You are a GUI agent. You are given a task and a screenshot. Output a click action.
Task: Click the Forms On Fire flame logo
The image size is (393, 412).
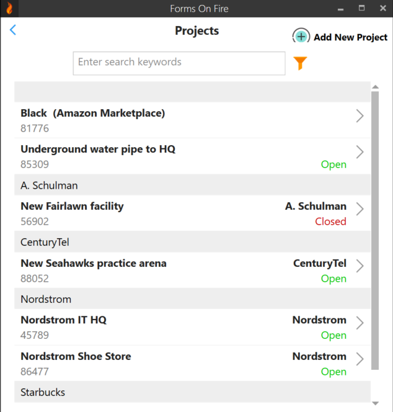(x=9, y=9)
